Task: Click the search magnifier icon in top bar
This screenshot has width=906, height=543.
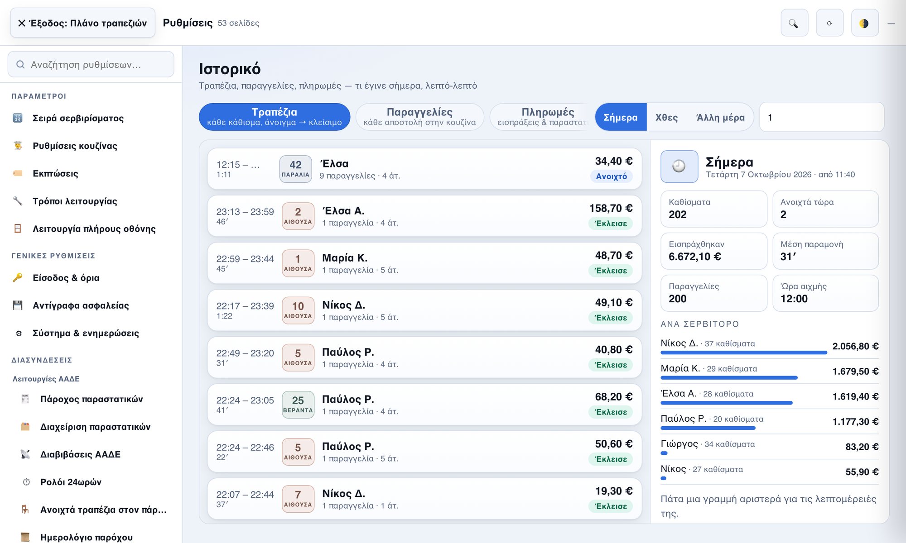Action: point(794,23)
